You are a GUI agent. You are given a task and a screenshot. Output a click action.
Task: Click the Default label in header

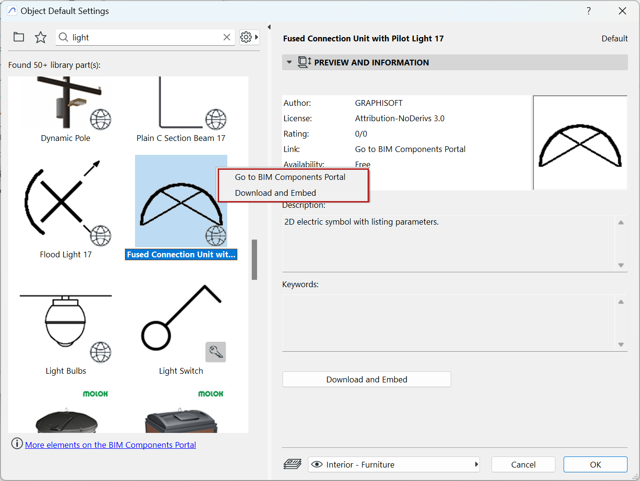(x=615, y=38)
